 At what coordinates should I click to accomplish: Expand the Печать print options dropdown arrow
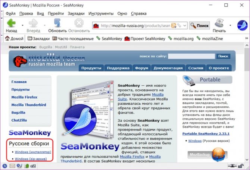point(230,26)
